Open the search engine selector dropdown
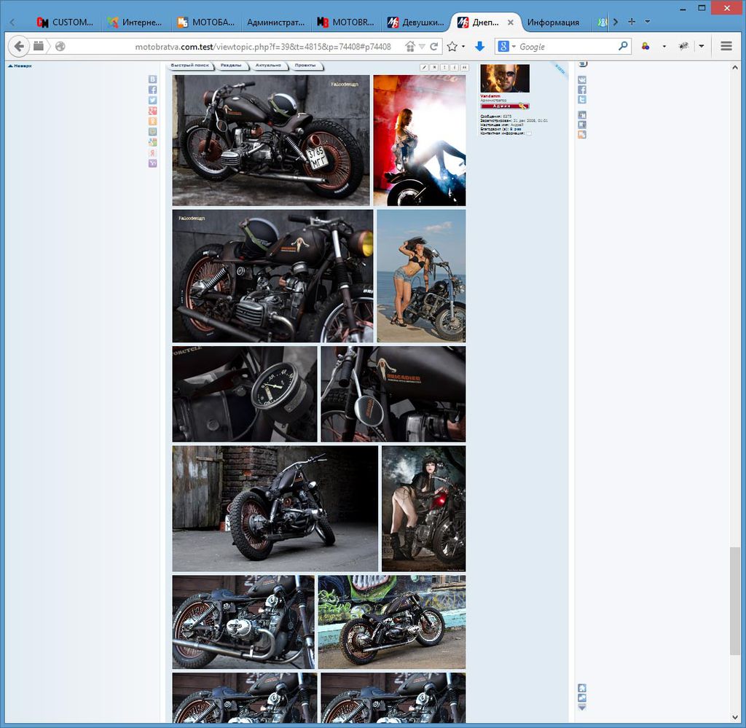 (x=506, y=47)
